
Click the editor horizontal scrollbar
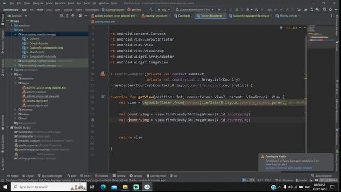coord(199,172)
